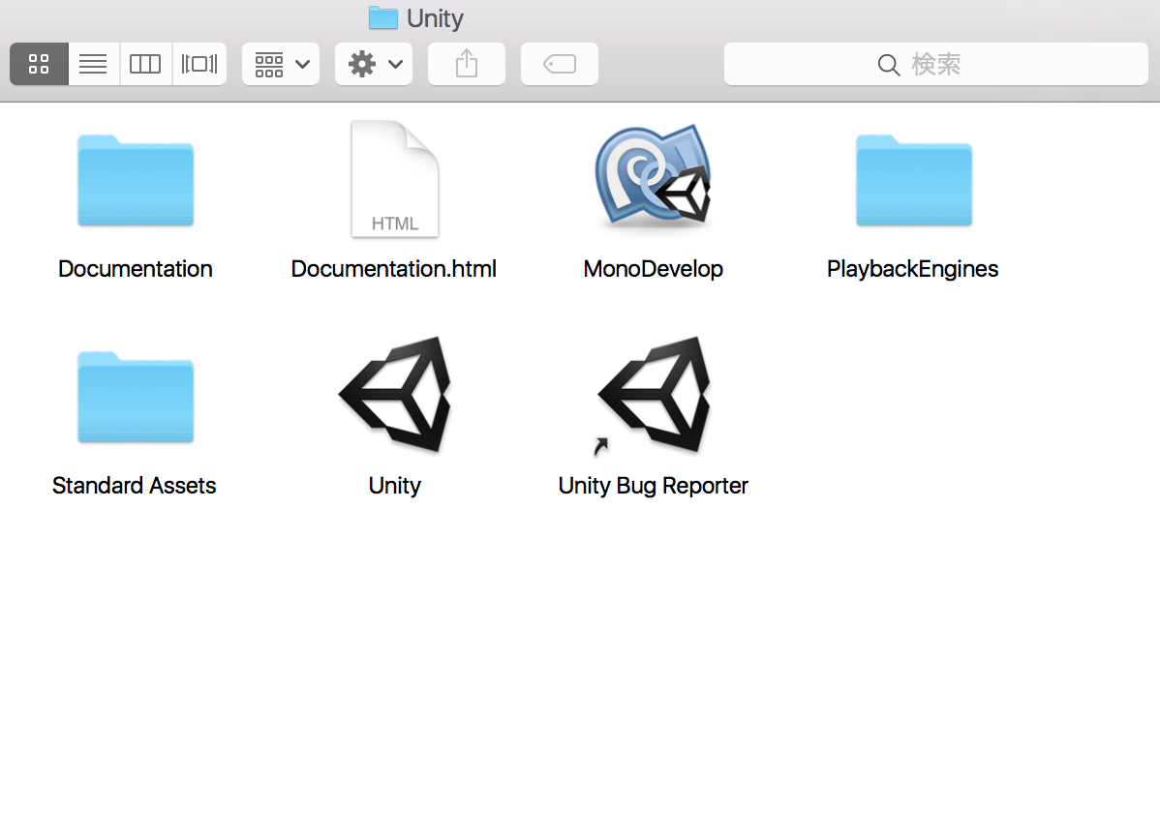Viewport: 1160px width, 838px height.
Task: Click the Edit Tags toolbar button
Action: click(x=560, y=64)
